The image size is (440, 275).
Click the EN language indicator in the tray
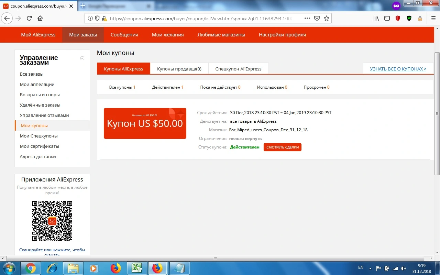[x=361, y=267]
